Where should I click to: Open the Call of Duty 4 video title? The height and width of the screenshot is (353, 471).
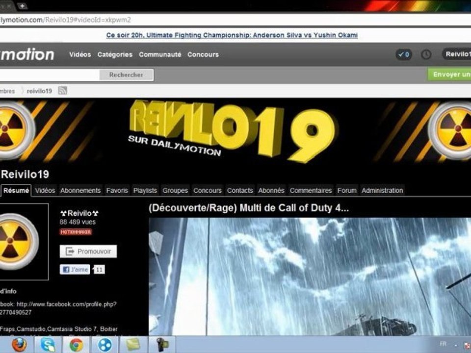[x=249, y=208]
